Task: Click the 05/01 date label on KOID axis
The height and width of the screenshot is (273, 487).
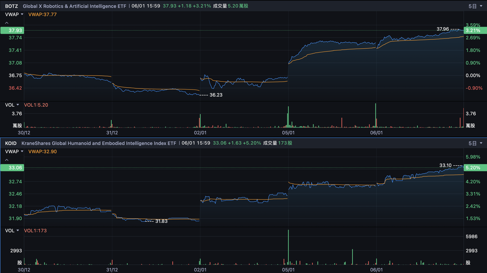Action: tap(288, 269)
